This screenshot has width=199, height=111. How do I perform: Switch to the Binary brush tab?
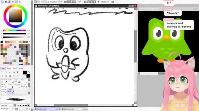coord(9,68)
